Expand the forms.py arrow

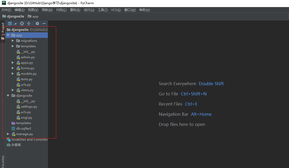(x=13, y=68)
